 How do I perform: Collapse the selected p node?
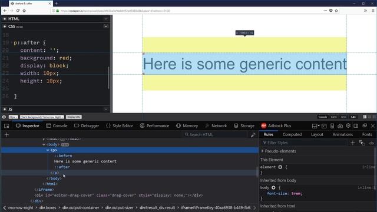click(48, 150)
